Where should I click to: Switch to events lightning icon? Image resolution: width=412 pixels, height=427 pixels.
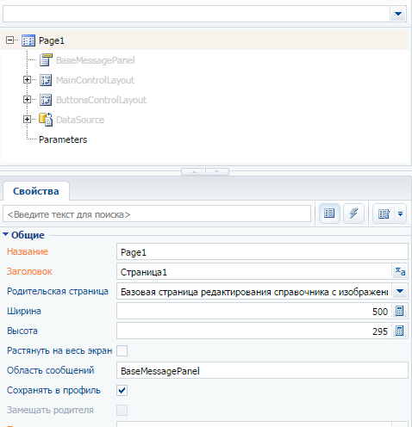tap(353, 213)
